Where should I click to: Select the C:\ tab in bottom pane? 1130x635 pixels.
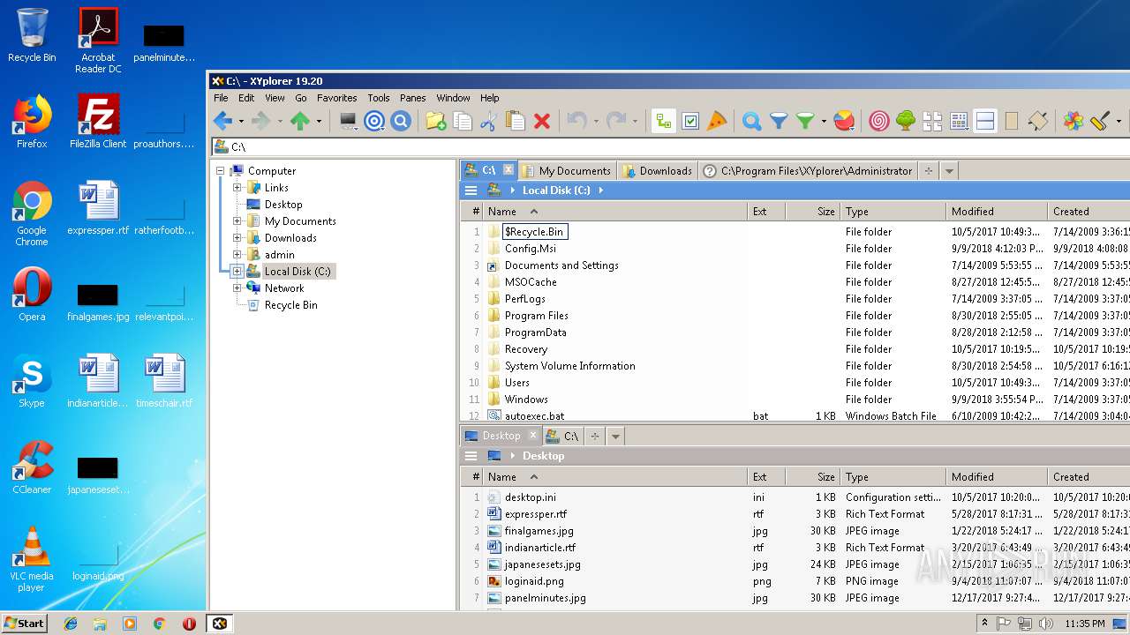pyautogui.click(x=562, y=436)
